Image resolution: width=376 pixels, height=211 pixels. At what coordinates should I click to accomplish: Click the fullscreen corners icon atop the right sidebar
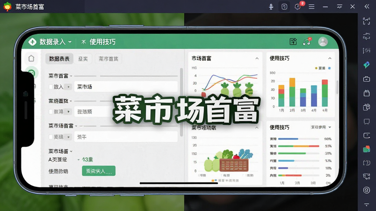click(366, 21)
